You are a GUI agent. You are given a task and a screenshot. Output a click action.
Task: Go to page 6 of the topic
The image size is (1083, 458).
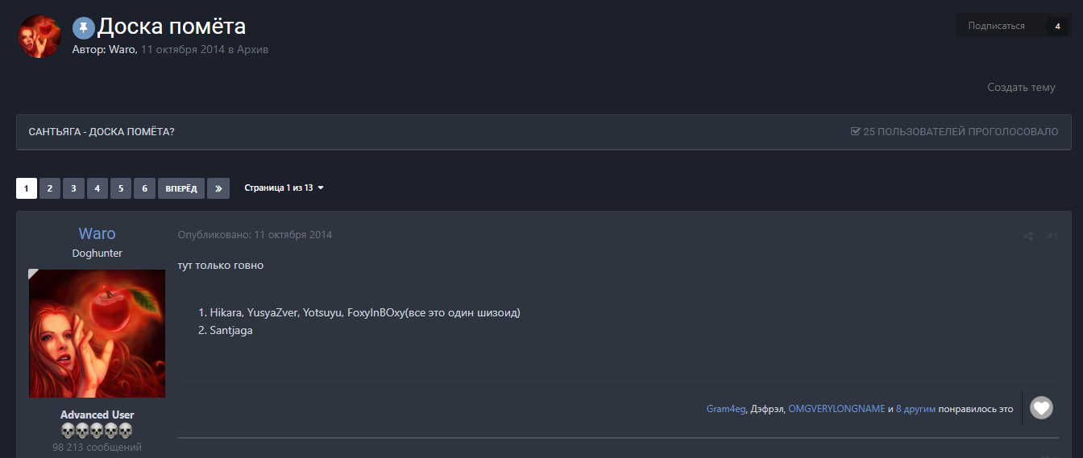[144, 188]
